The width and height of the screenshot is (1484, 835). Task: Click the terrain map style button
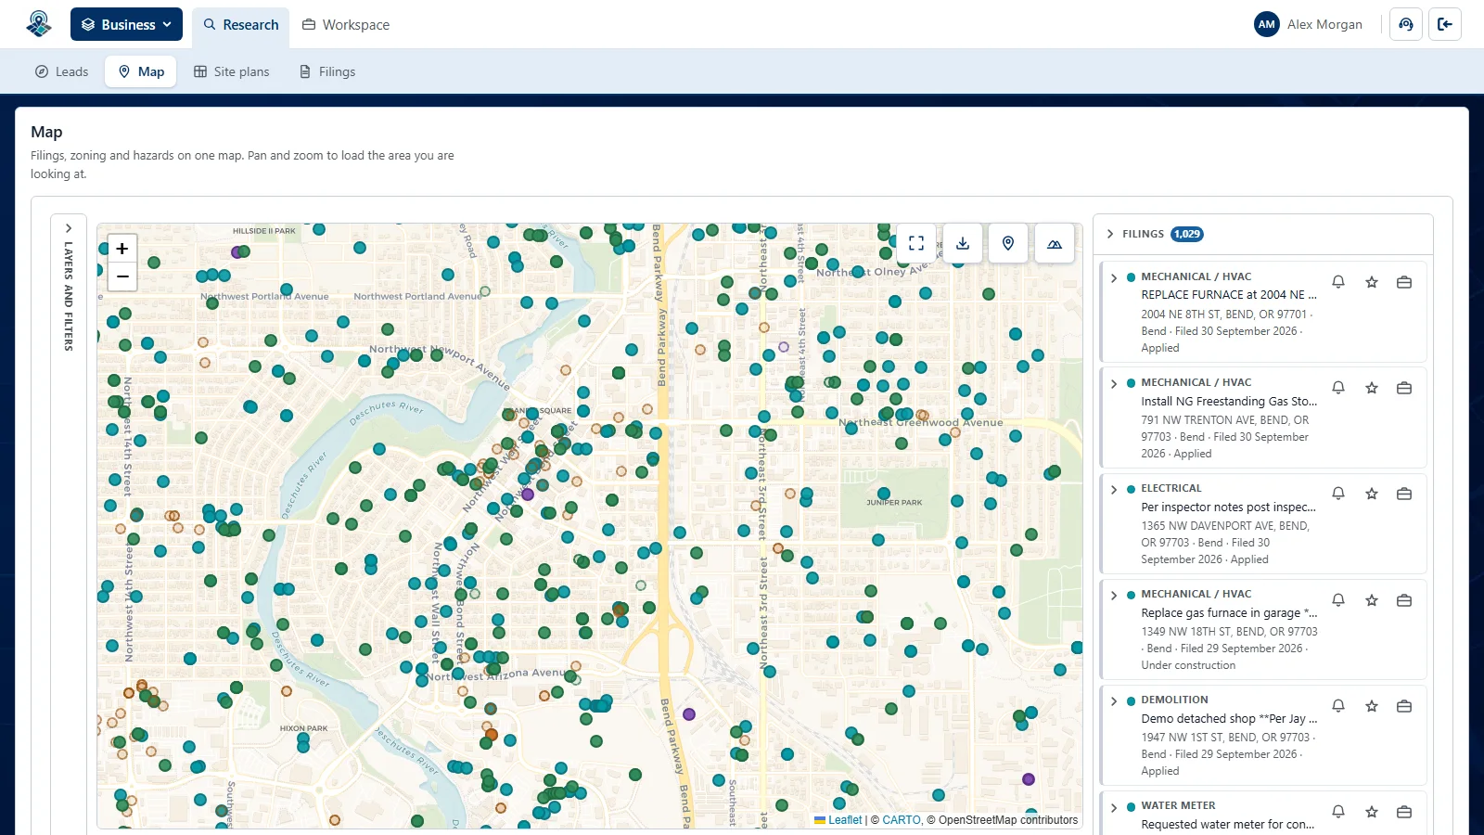point(1055,243)
